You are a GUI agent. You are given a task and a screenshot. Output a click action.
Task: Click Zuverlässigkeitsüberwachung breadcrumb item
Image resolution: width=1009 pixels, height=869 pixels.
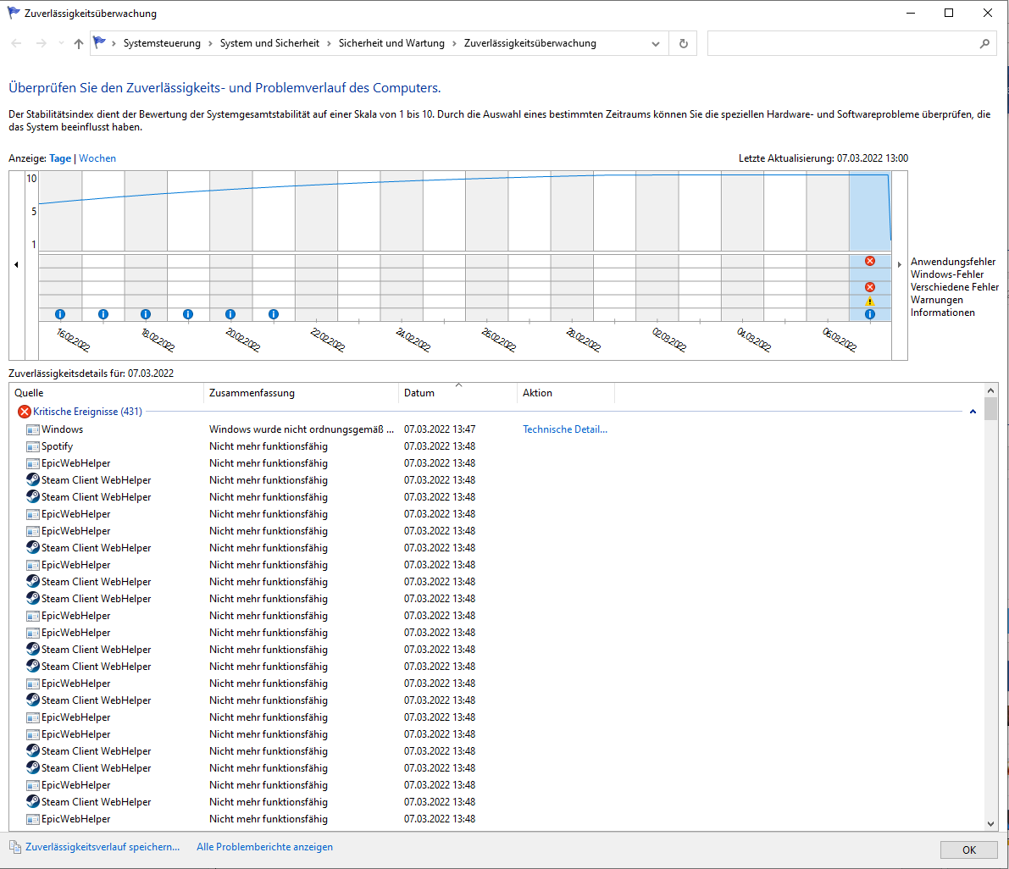pos(530,43)
